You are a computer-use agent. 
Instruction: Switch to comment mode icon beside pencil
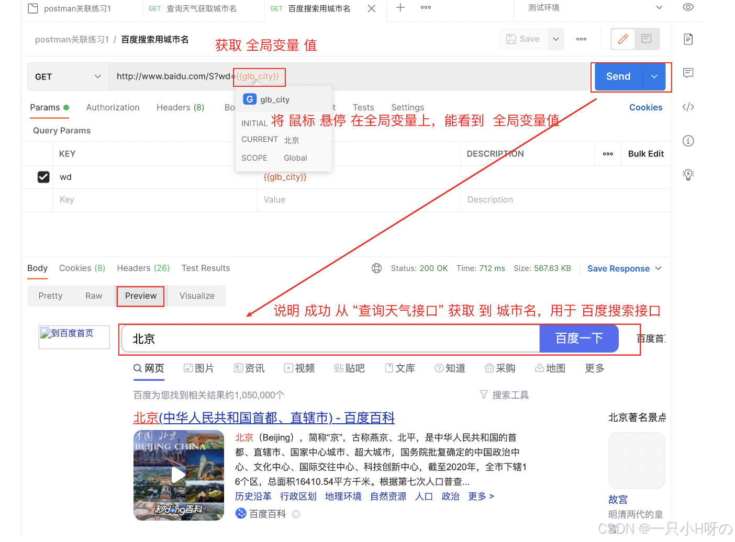(647, 39)
